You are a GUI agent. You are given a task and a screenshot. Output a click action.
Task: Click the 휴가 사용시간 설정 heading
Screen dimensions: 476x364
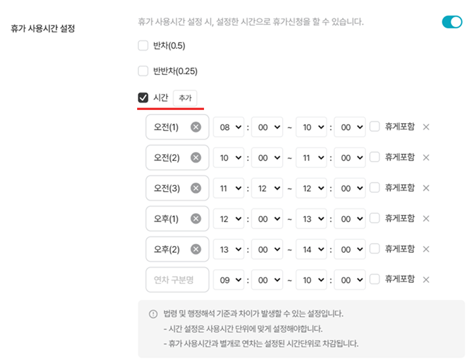coord(43,28)
